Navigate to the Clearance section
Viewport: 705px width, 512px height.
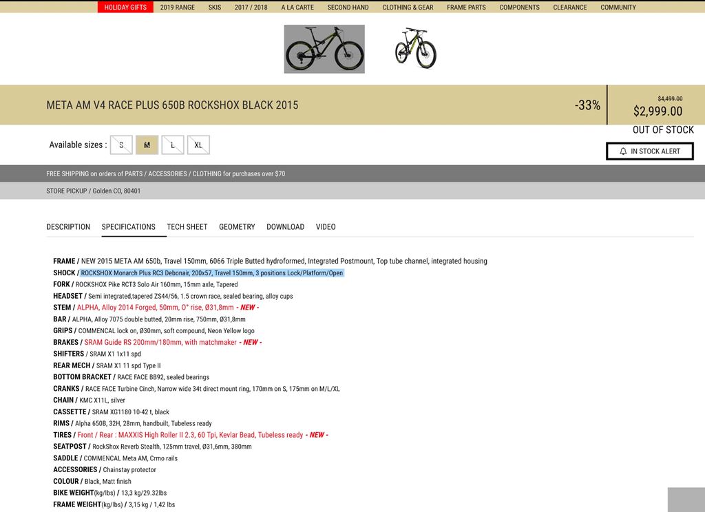[x=570, y=7]
